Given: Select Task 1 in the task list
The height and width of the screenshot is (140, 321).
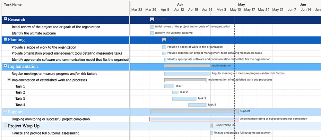Looking at the screenshot, I should click(20, 86).
